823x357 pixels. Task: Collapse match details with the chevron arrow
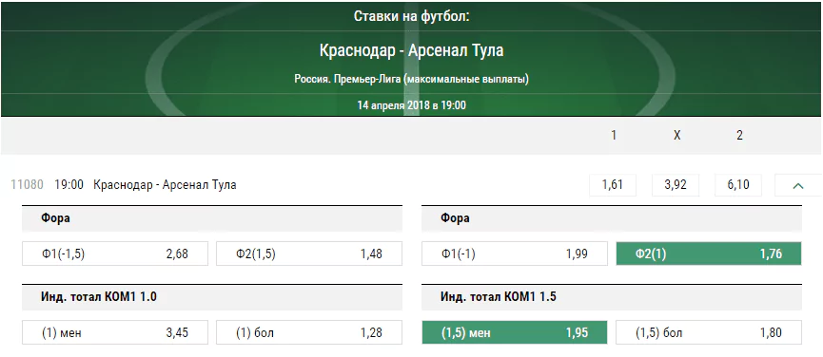point(798,185)
